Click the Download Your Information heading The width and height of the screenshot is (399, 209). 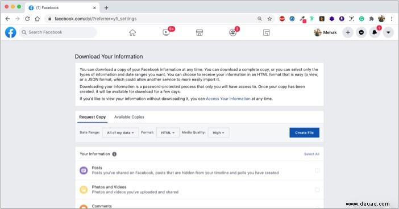pos(109,56)
